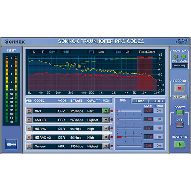Switch to the TRIM tab

pos(123,100)
